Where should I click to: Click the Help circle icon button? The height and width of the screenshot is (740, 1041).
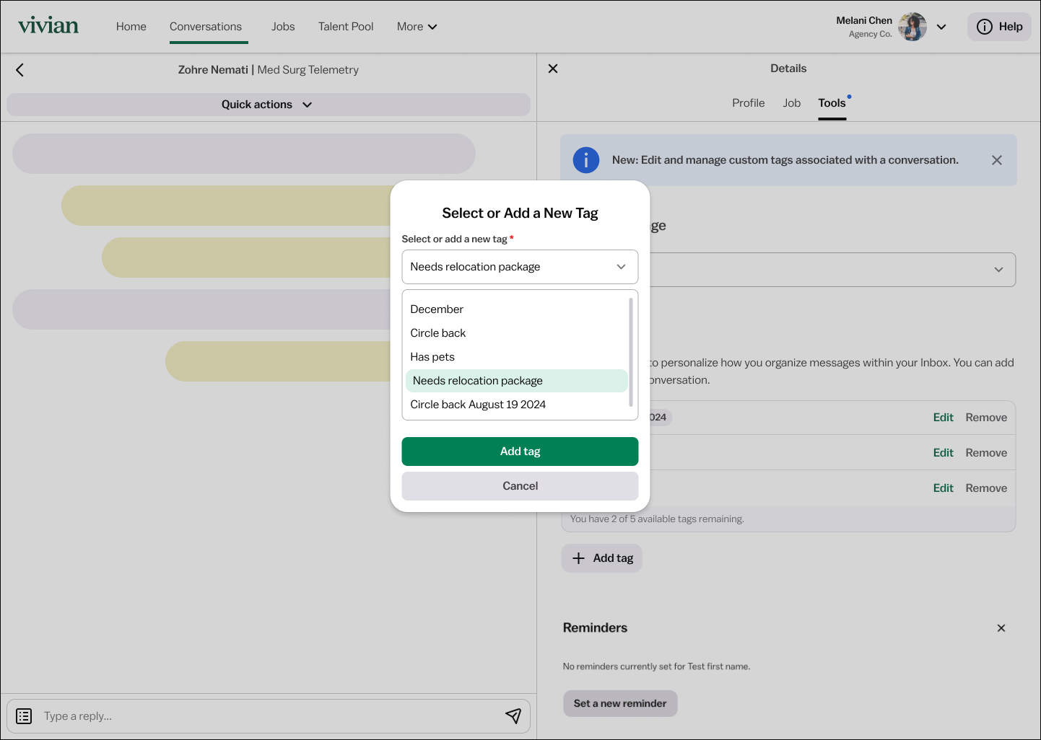(x=1000, y=27)
